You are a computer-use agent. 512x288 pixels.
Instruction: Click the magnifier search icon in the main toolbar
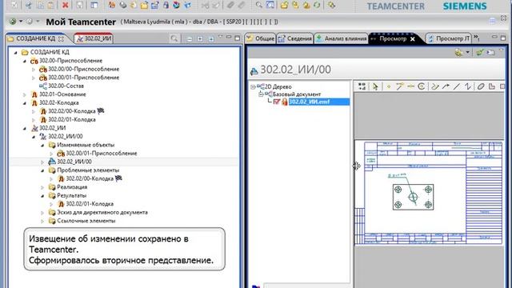(x=258, y=5)
